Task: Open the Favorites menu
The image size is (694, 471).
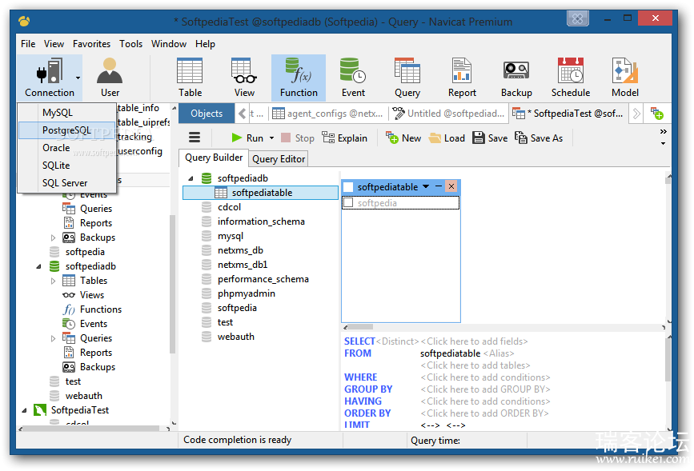Action: click(x=91, y=44)
